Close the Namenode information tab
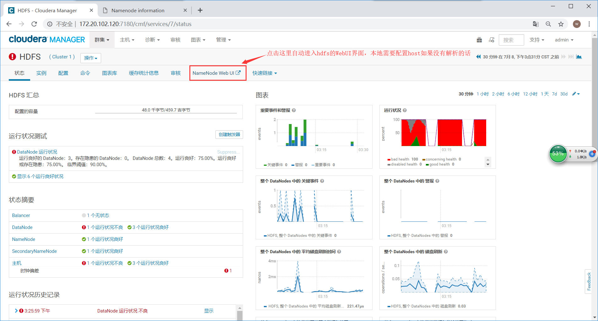Screen dimensions: 598x321 185,10
